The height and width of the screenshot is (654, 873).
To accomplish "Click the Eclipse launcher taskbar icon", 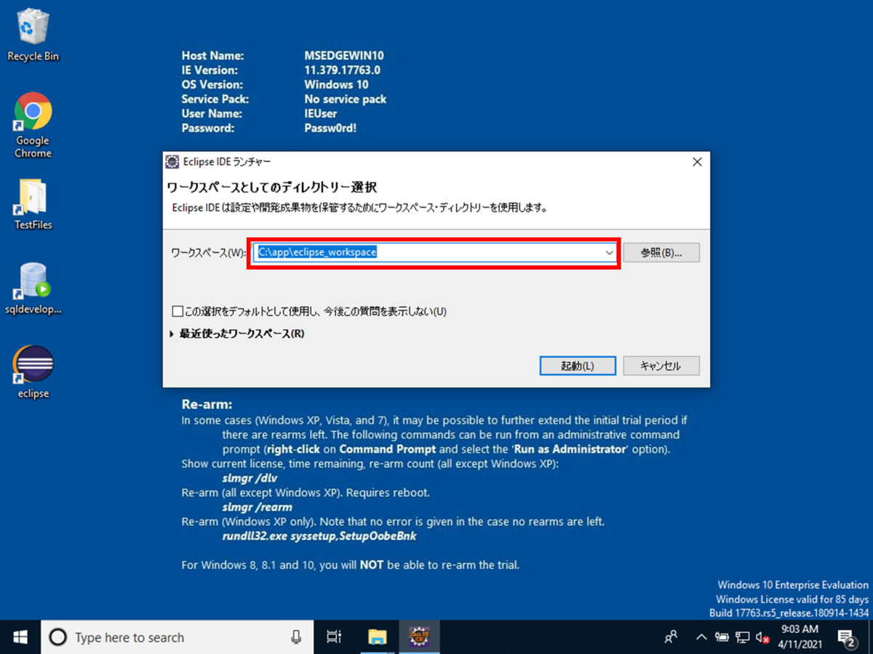I will pyautogui.click(x=418, y=637).
